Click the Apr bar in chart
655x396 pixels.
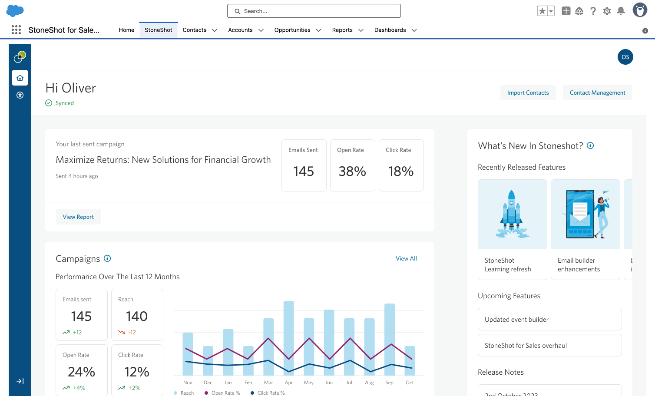[289, 338]
